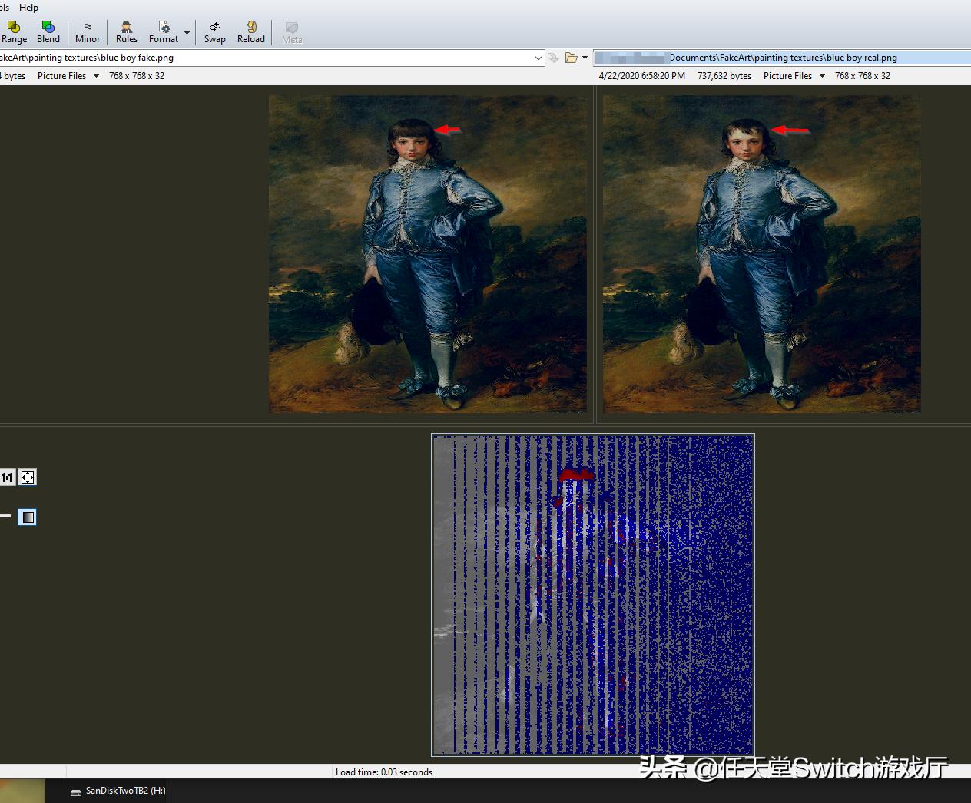Set zoom to 1:1 actual size

tap(8, 478)
